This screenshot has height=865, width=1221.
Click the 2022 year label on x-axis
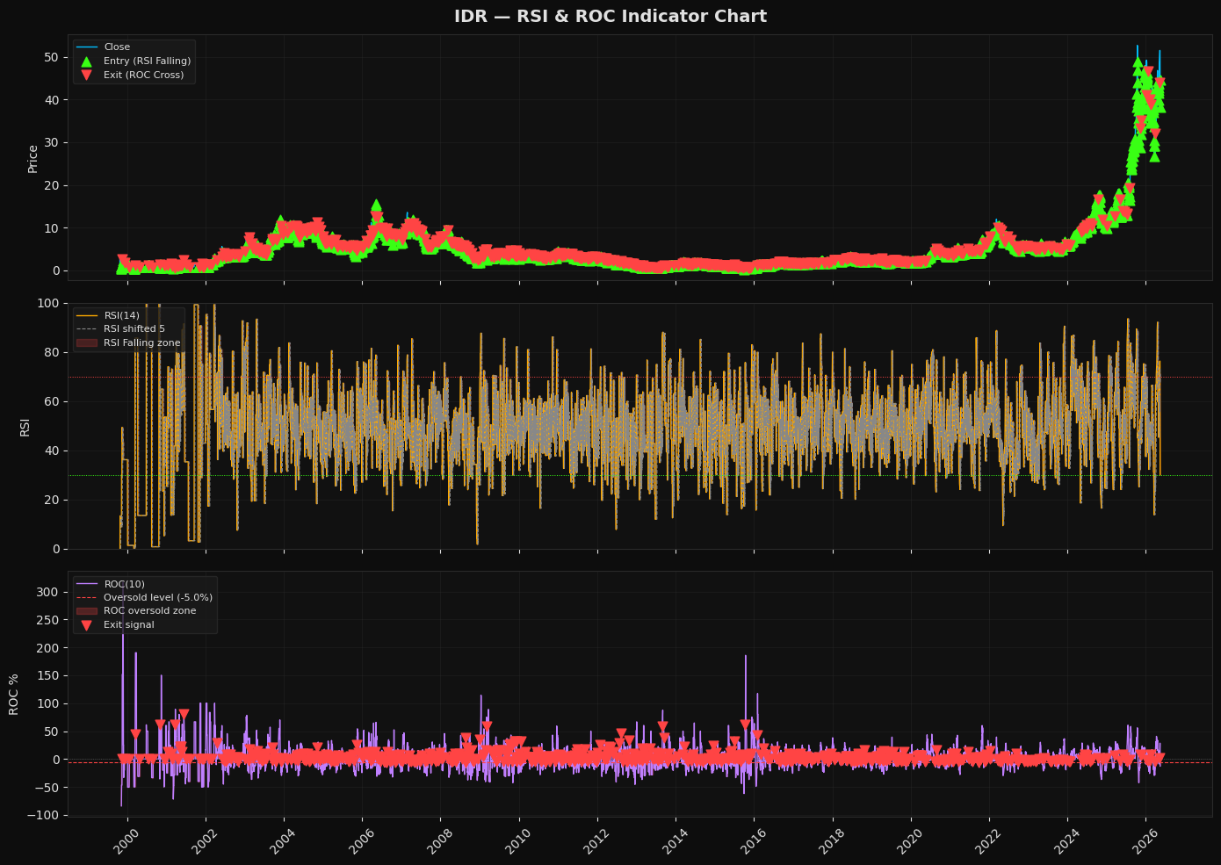coord(989,841)
